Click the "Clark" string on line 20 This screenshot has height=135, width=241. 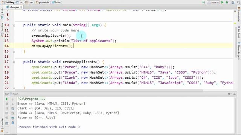tap(70, 78)
